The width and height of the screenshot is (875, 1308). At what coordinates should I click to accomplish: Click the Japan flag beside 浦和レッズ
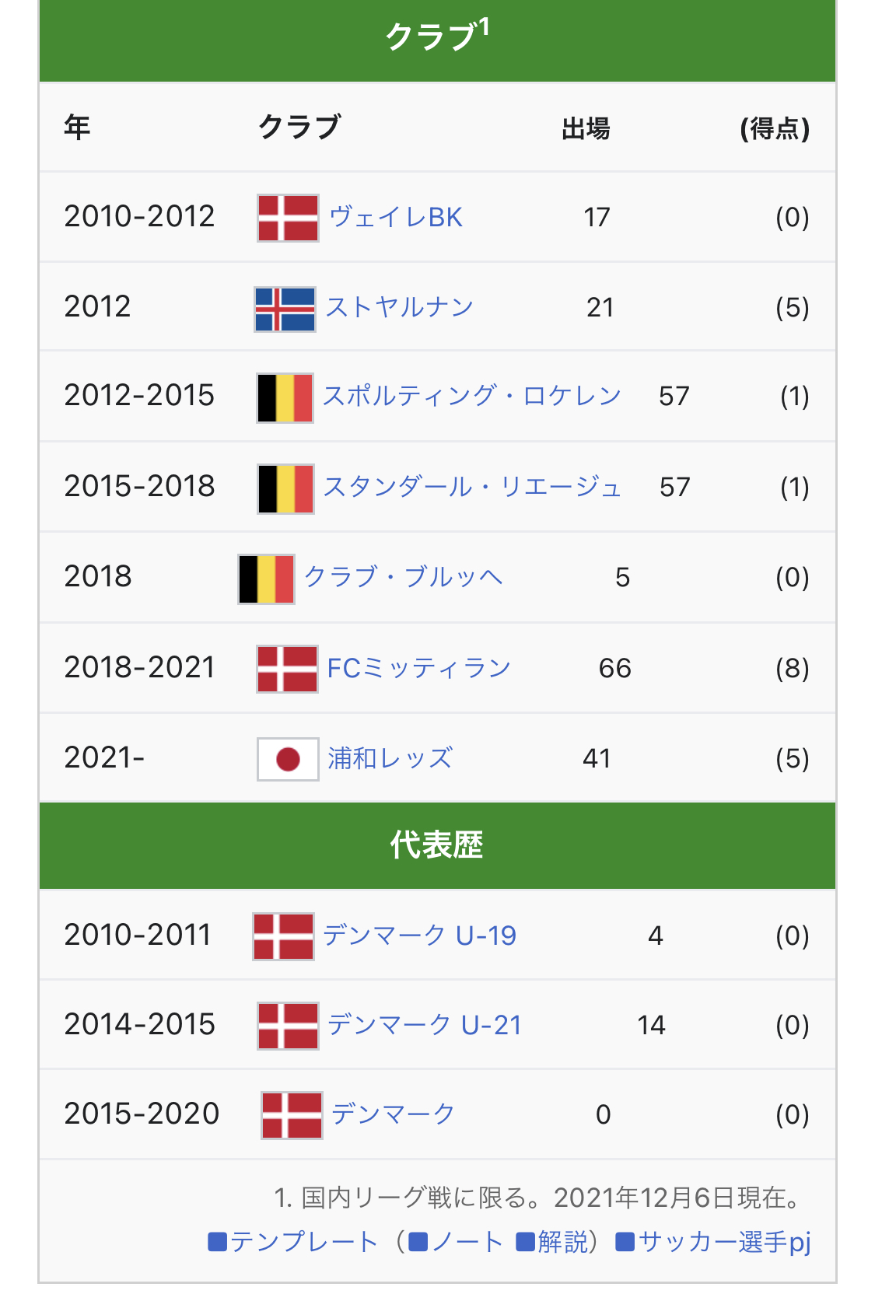[288, 759]
